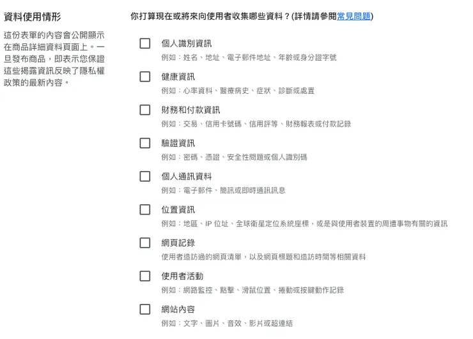This screenshot has width=473, height=339.
Task: Tick the 網站內容 checkbox
Action: [x=145, y=309]
